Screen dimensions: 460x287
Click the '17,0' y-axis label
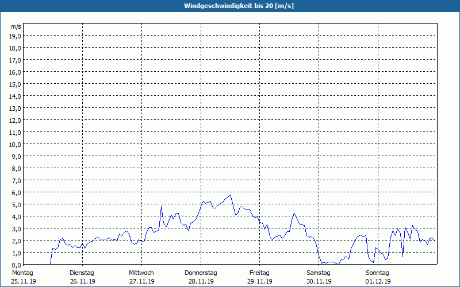(x=16, y=60)
